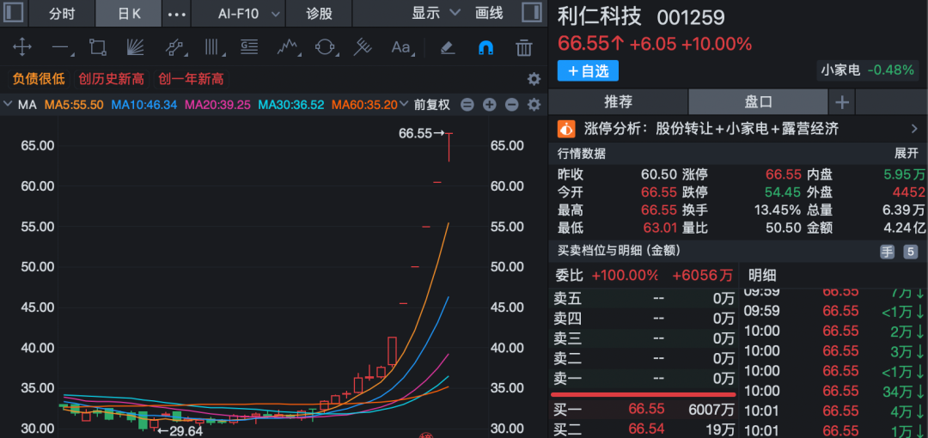Viewport: 928px width, 438px height.
Task: Click the 卖五 ask row
Action: [x=644, y=299]
